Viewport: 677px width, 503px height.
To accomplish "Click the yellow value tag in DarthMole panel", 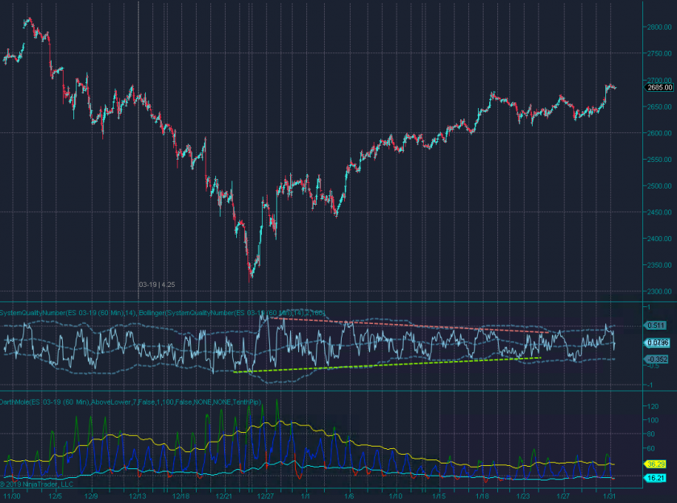I will [657, 464].
